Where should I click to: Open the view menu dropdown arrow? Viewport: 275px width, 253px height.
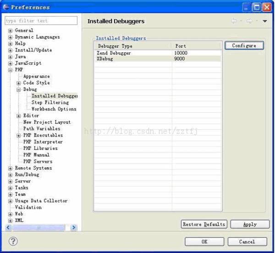[265, 22]
